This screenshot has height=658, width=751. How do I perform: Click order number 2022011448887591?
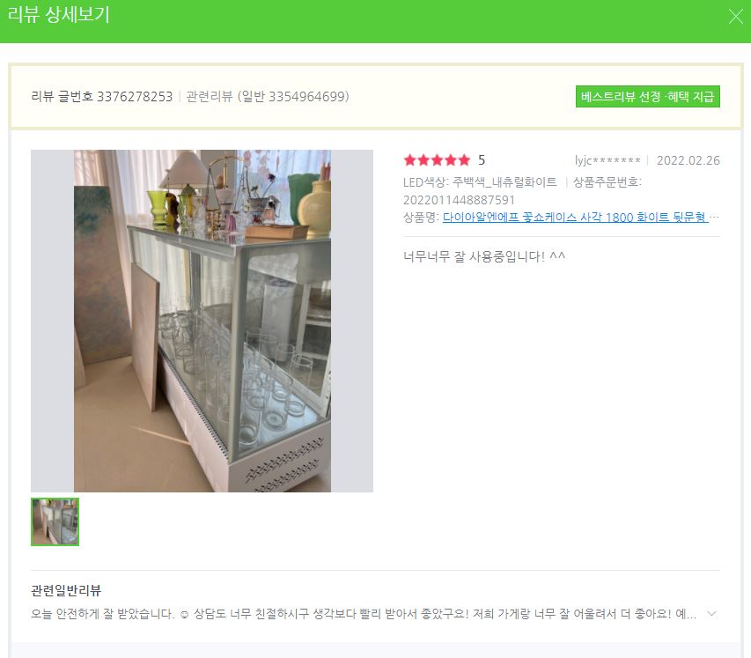coord(459,200)
